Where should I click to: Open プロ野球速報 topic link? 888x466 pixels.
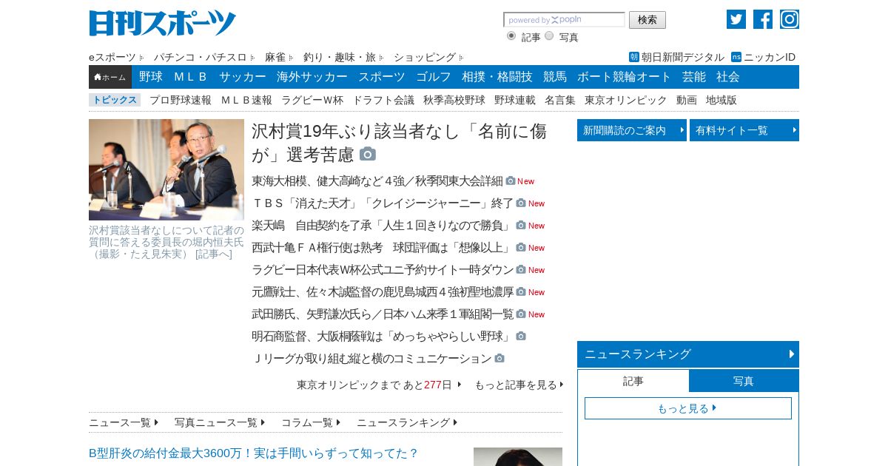(x=181, y=100)
